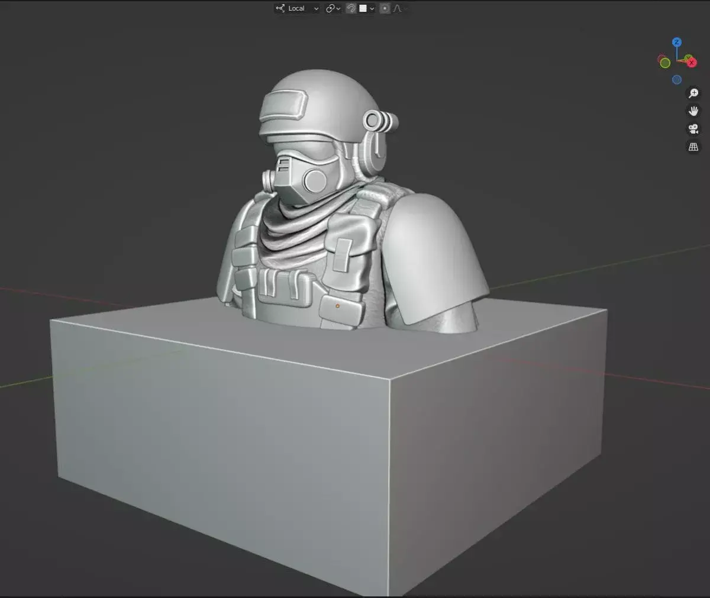Enable proportional editing in the header
This screenshot has width=710, height=598.
[x=385, y=8]
